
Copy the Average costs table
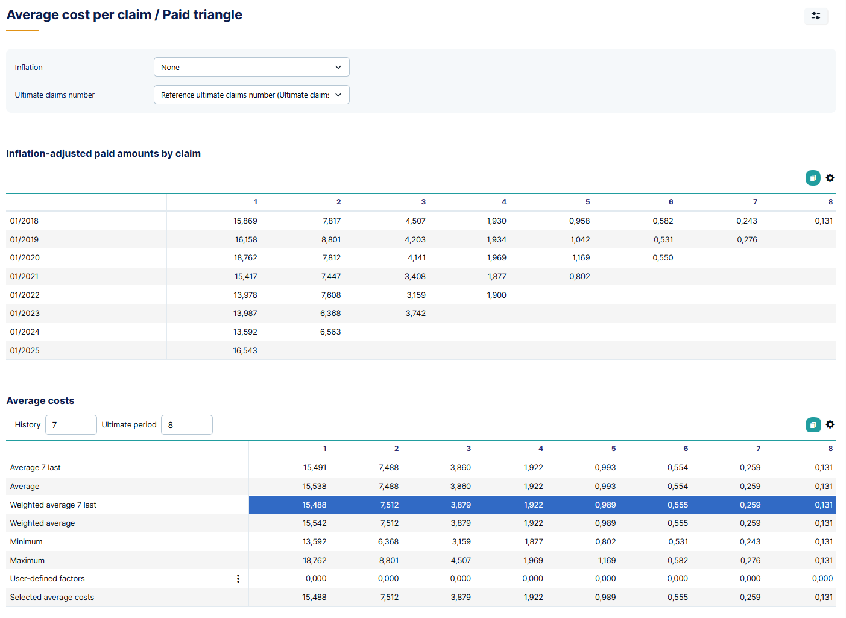point(813,424)
